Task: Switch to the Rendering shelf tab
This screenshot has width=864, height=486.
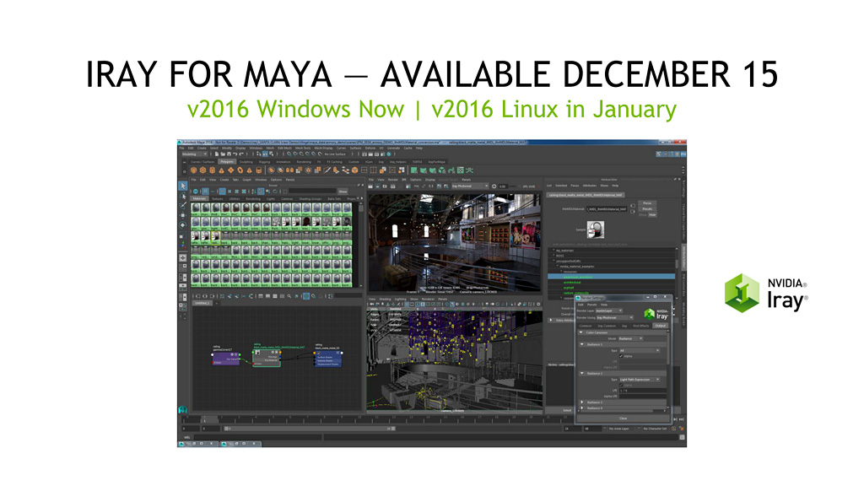Action: coord(304,161)
